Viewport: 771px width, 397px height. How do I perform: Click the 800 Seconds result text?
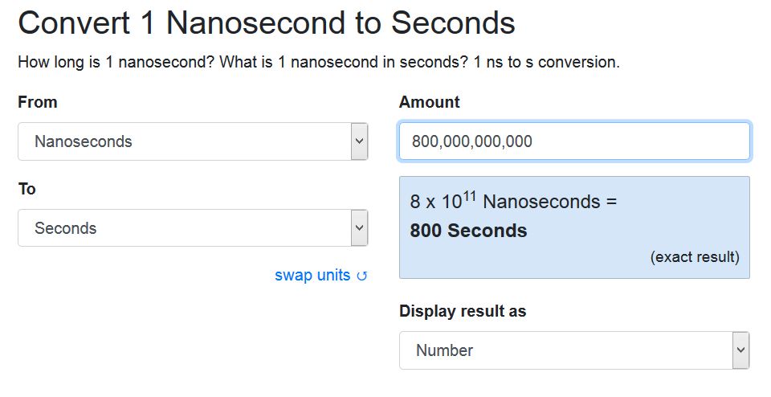468,231
